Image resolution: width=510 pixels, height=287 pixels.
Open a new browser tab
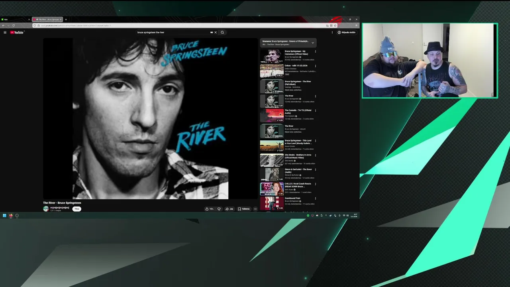pyautogui.click(x=66, y=19)
